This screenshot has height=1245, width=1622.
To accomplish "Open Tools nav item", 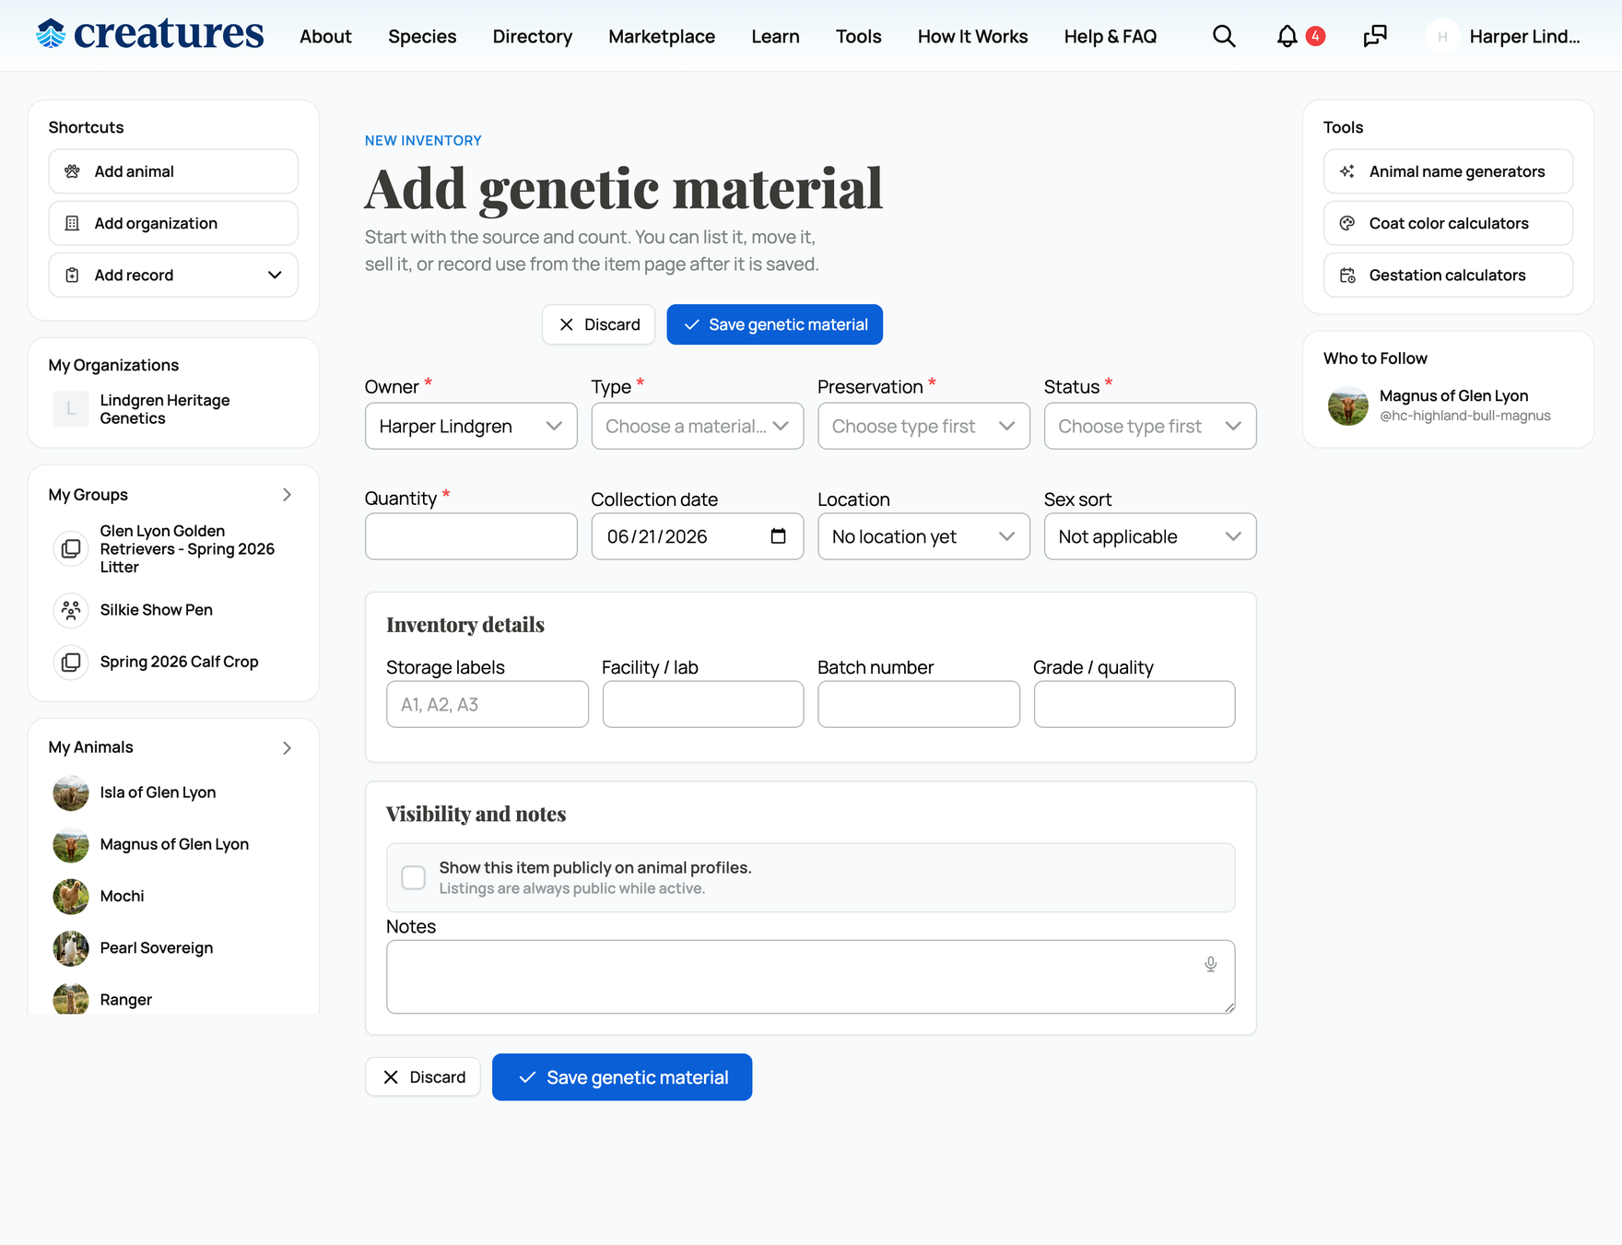I will [859, 36].
